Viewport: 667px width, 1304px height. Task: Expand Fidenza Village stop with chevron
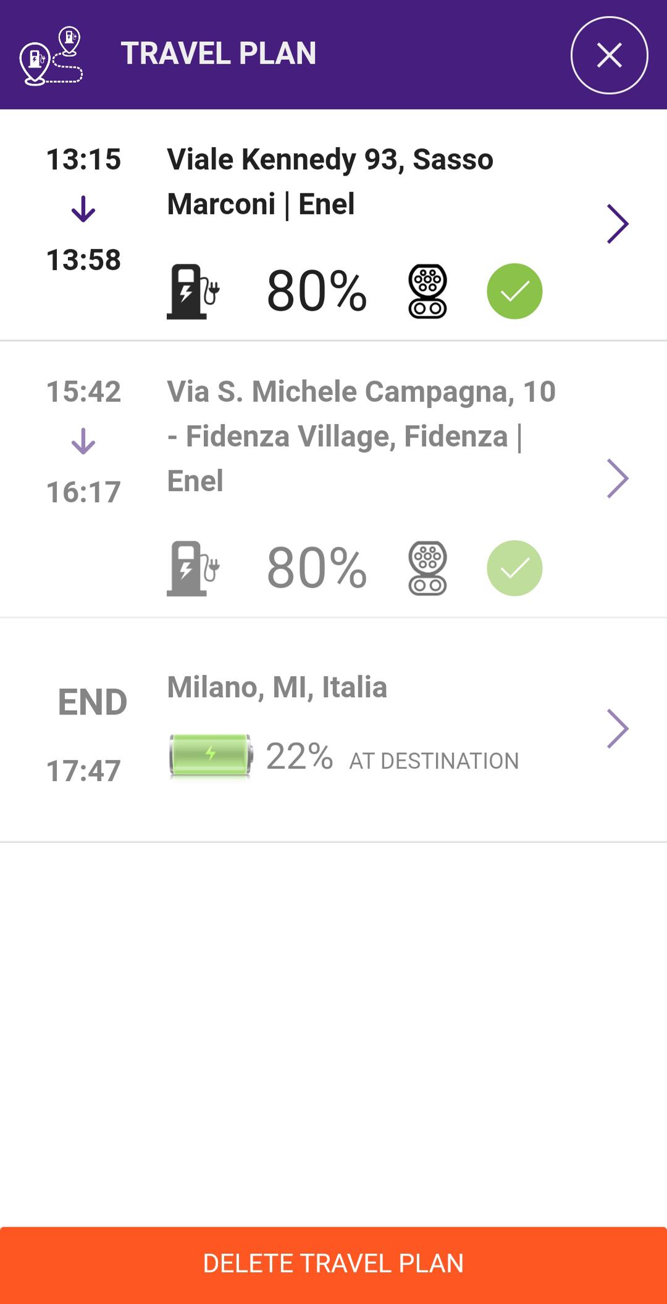618,478
